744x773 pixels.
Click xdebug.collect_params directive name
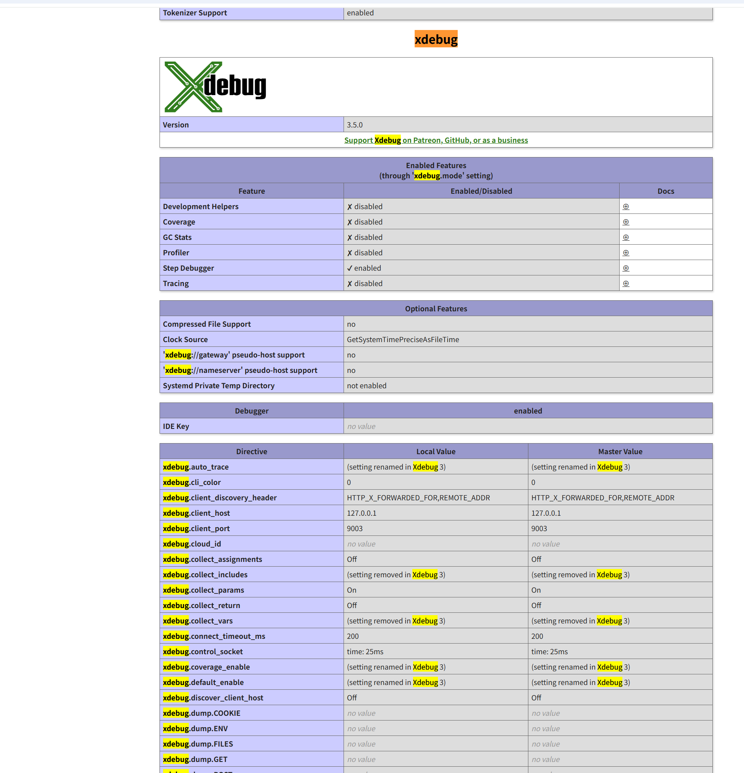pyautogui.click(x=203, y=590)
